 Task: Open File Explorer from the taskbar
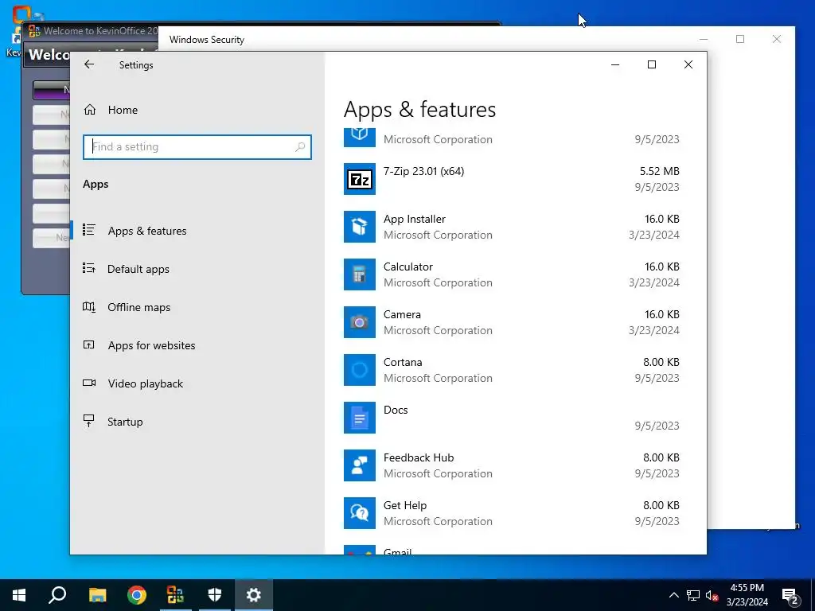tap(97, 595)
